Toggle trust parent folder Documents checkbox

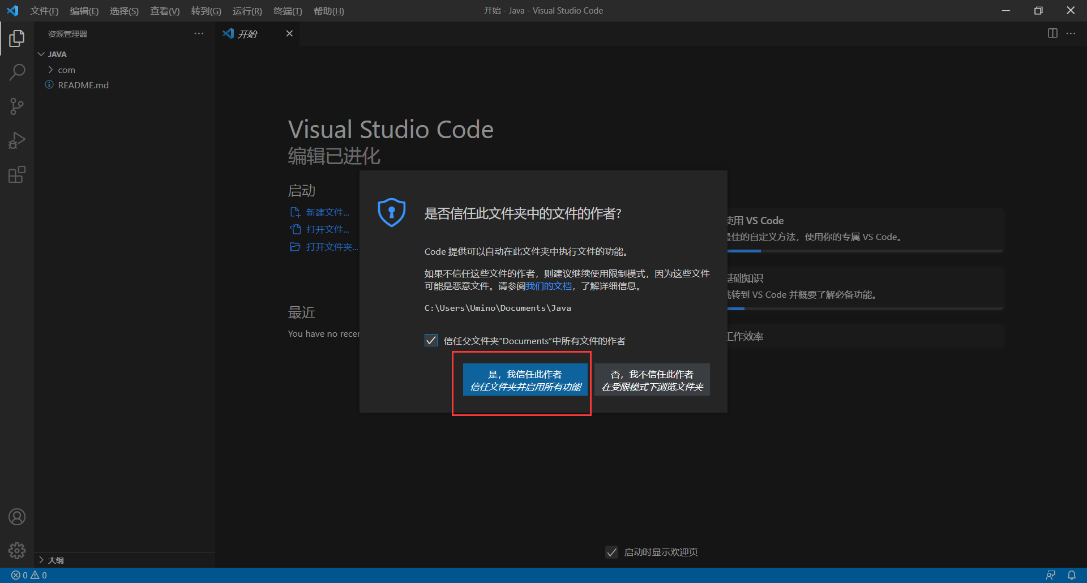431,340
